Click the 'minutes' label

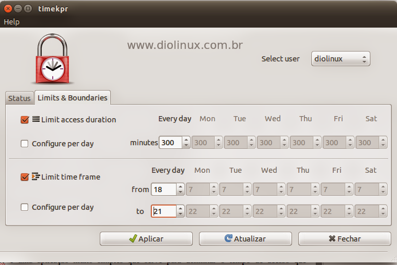tap(144, 143)
